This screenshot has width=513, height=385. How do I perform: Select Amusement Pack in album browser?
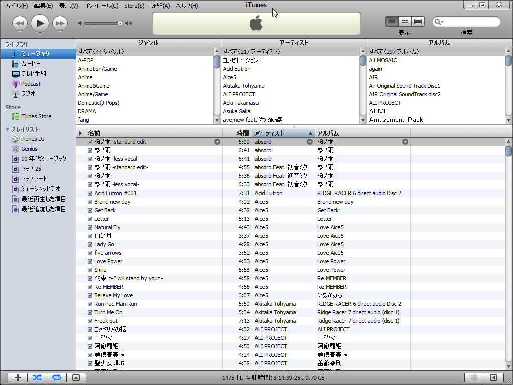(x=436, y=120)
